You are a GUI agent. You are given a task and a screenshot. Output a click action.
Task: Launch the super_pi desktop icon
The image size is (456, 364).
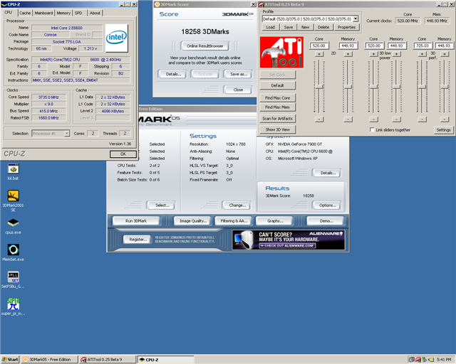coord(13,304)
